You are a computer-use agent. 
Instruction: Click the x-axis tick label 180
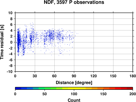click(133, 76)
